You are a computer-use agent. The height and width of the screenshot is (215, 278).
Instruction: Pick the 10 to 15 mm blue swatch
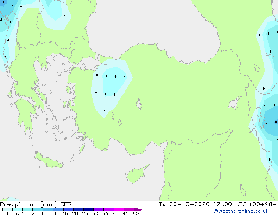pos(58,209)
